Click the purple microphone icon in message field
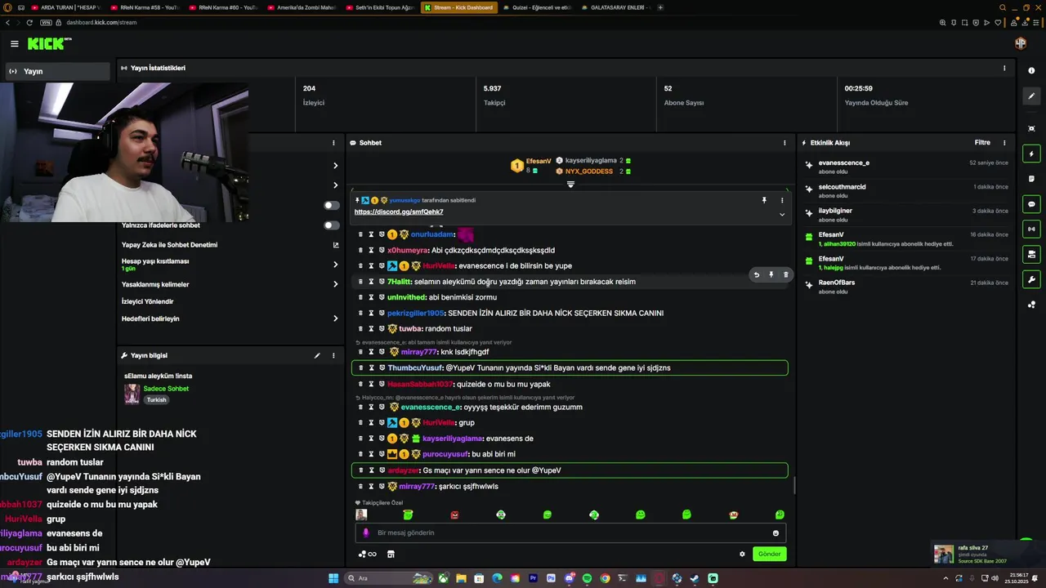1046x588 pixels. pos(365,532)
